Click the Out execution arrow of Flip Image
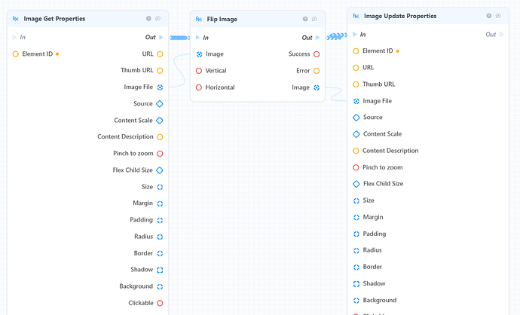Image resolution: width=520 pixels, height=315 pixels. pyautogui.click(x=317, y=38)
